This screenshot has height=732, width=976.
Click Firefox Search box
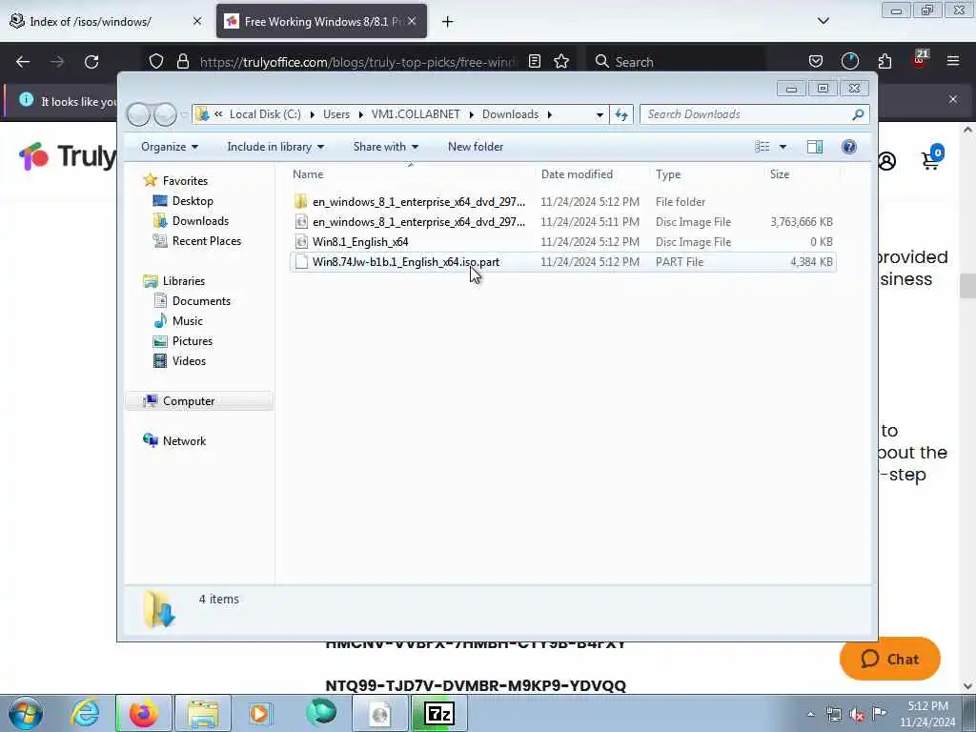pyautogui.click(x=676, y=62)
